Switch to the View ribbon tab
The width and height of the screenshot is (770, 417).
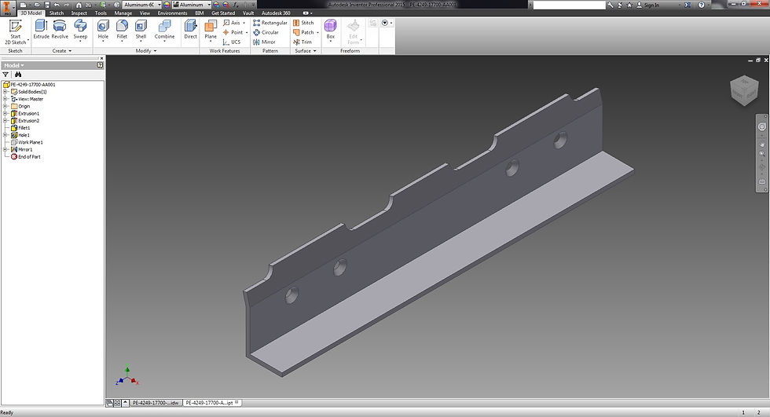coord(145,13)
